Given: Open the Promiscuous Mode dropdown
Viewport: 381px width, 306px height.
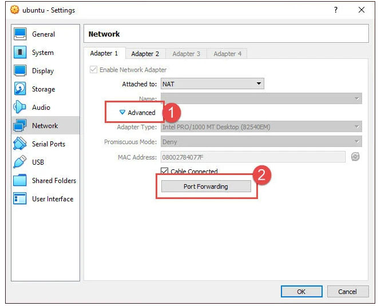Looking at the screenshot, I should 261,142.
